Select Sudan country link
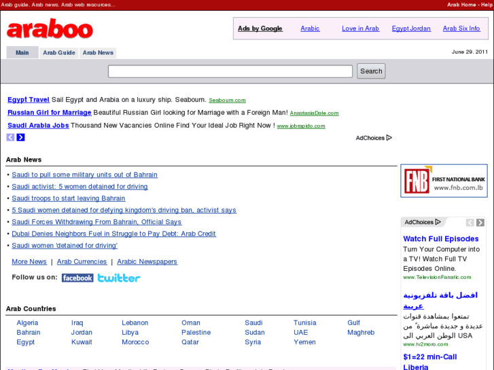494x370 pixels. 255,333
